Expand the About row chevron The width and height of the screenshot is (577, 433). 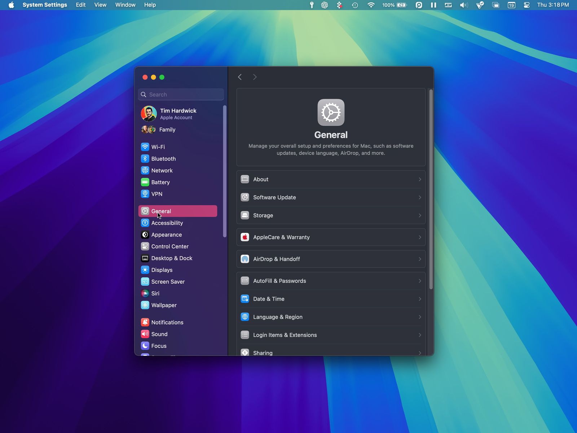(x=420, y=179)
